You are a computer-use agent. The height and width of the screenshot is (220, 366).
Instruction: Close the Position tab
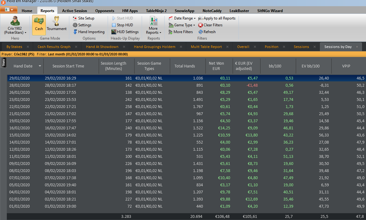pos(284,47)
